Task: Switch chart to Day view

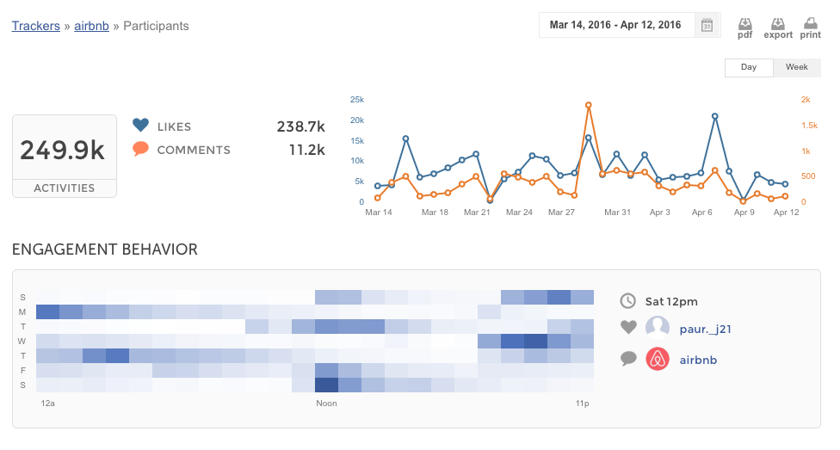Action: click(749, 67)
